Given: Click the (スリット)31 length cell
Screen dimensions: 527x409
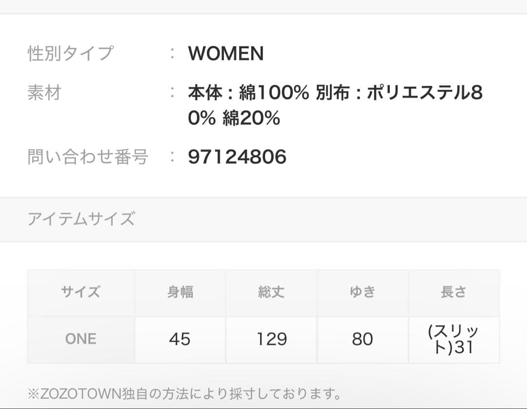Looking at the screenshot, I should click(454, 339).
